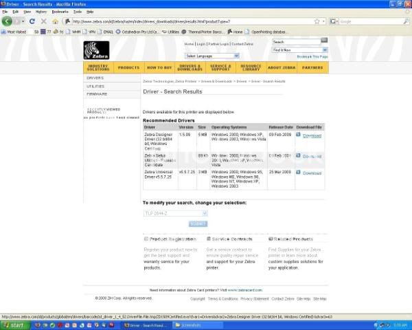Click the Partner Login header link
This screenshot has height=330, width=412.
(218, 44)
